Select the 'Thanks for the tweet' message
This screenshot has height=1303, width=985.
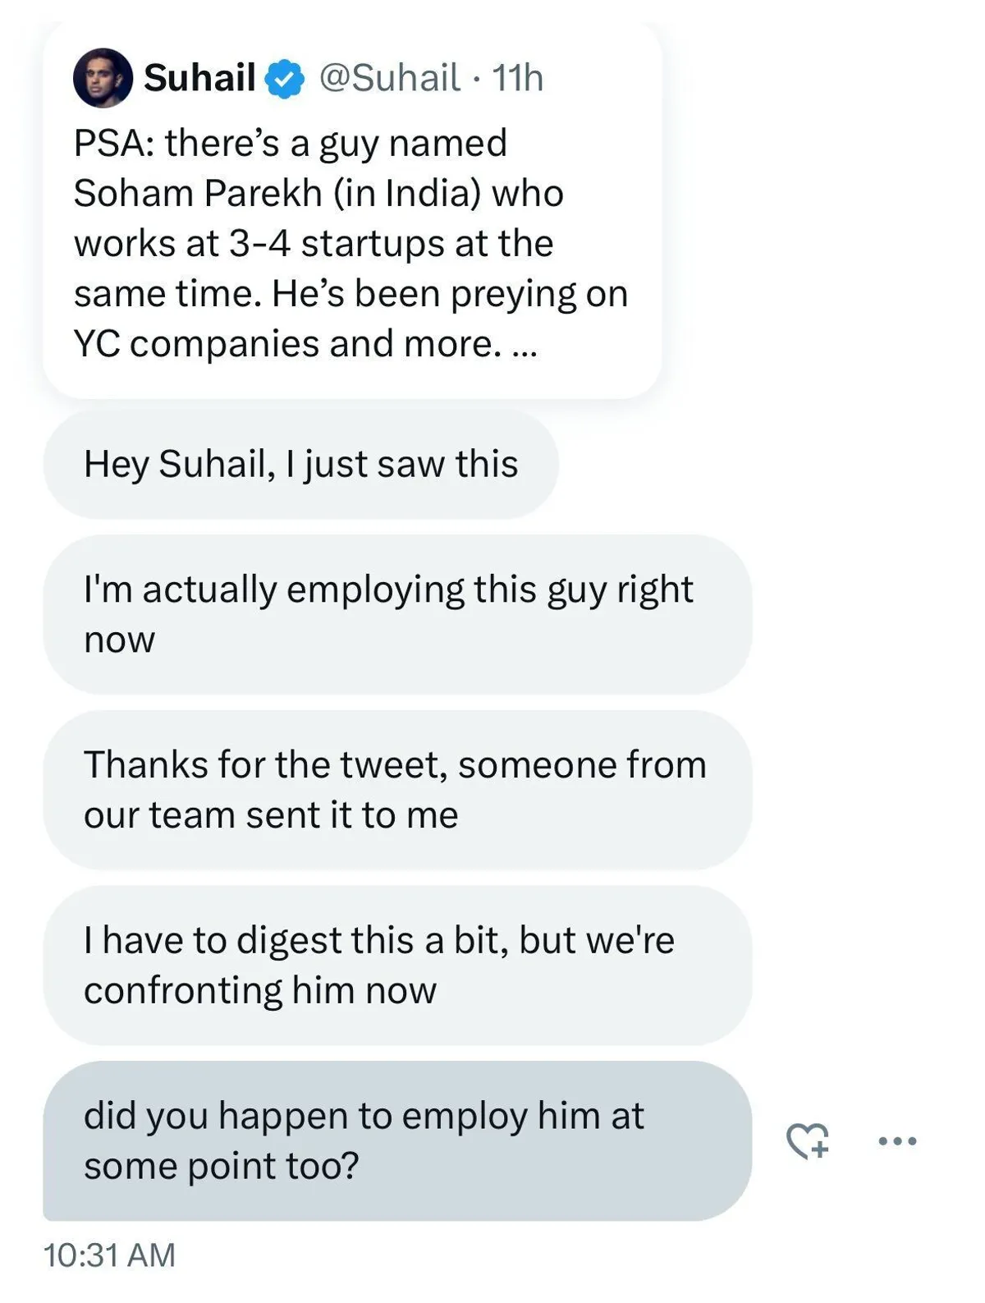click(x=395, y=789)
